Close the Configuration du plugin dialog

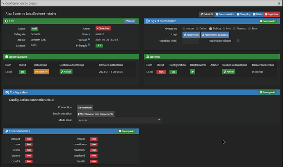[x=279, y=3]
